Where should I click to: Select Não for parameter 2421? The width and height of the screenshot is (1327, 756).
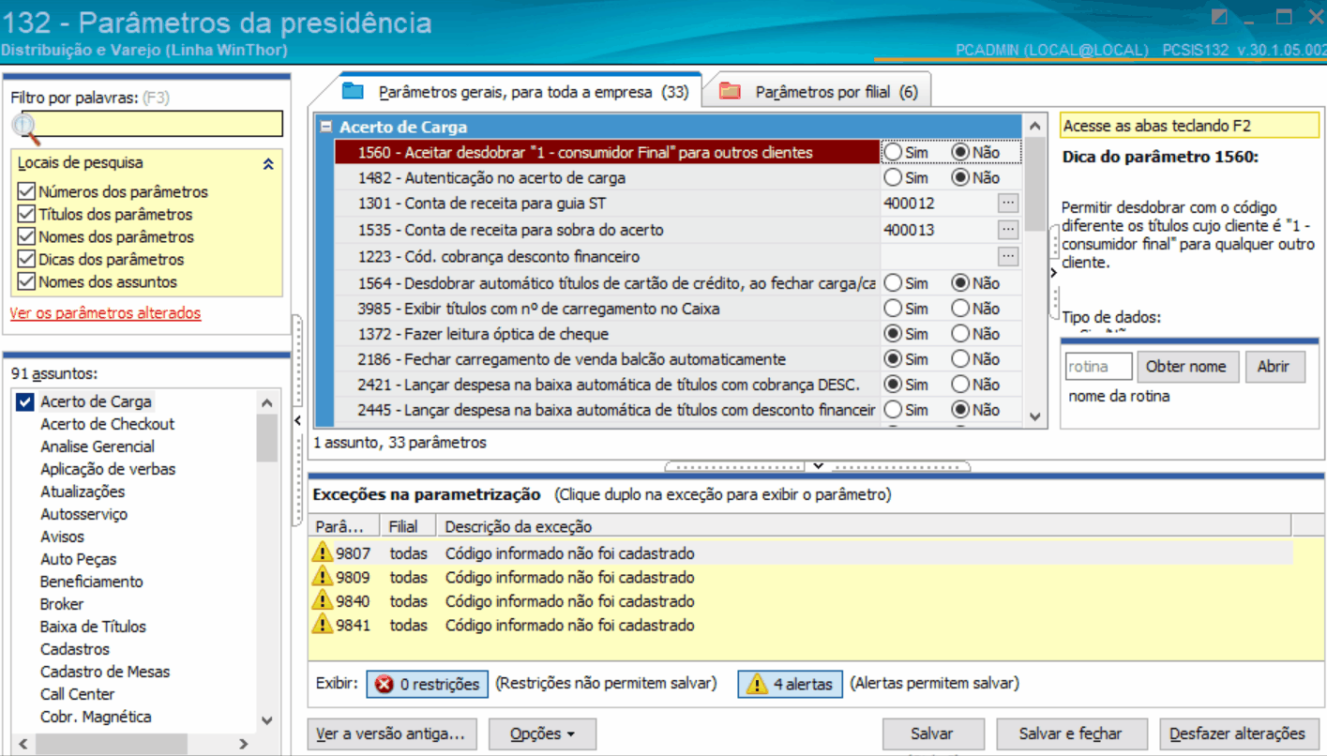(x=961, y=384)
